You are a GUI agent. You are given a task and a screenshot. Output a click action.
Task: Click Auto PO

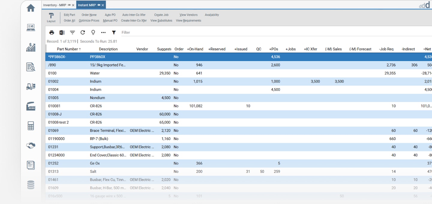110,15
